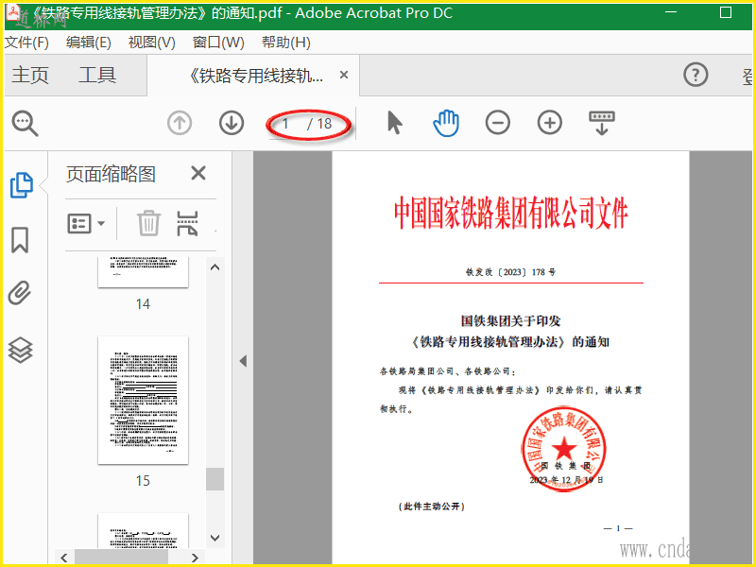The image size is (756, 567).
Task: Open the Help question mark icon
Action: pyautogui.click(x=696, y=75)
